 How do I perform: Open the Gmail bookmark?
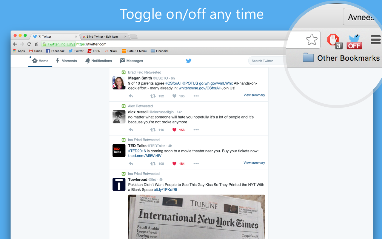coord(36,51)
